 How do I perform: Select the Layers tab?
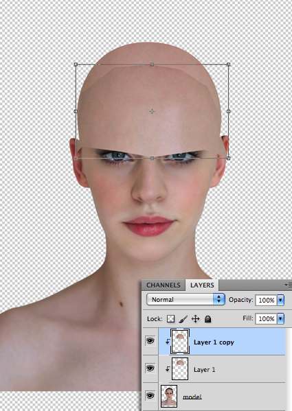[x=202, y=285]
